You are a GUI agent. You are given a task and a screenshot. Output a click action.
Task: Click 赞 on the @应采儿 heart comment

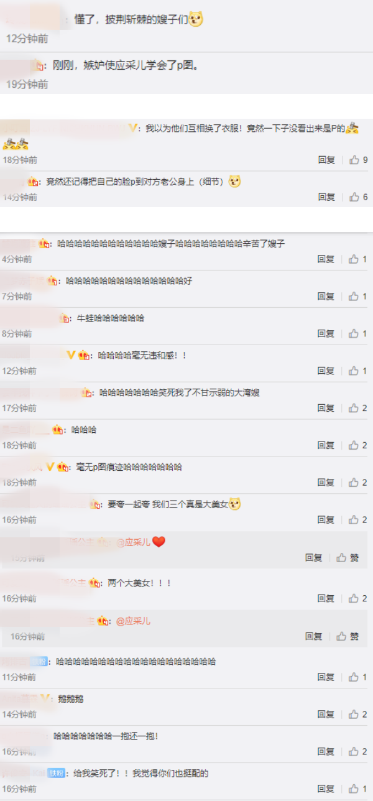click(348, 558)
